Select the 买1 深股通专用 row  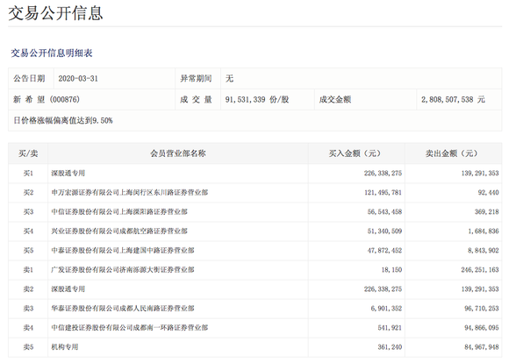[x=254, y=174]
